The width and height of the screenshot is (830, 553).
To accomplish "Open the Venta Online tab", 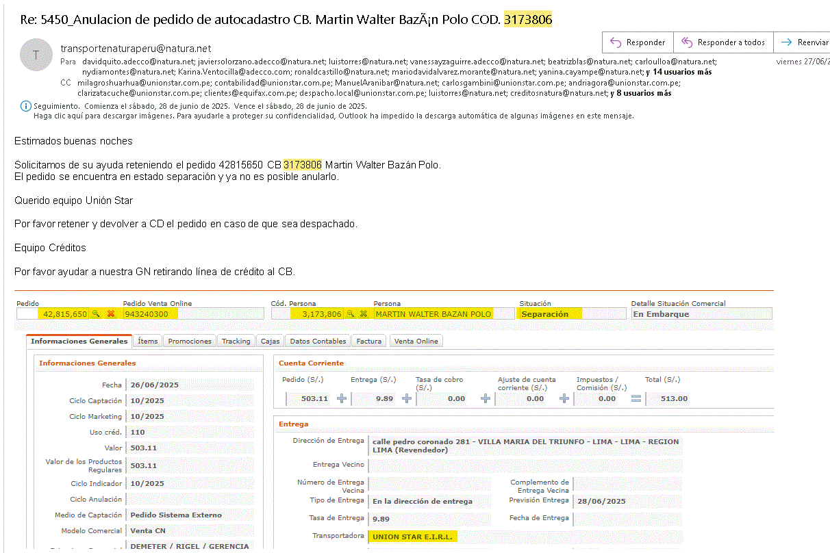I will (x=416, y=341).
